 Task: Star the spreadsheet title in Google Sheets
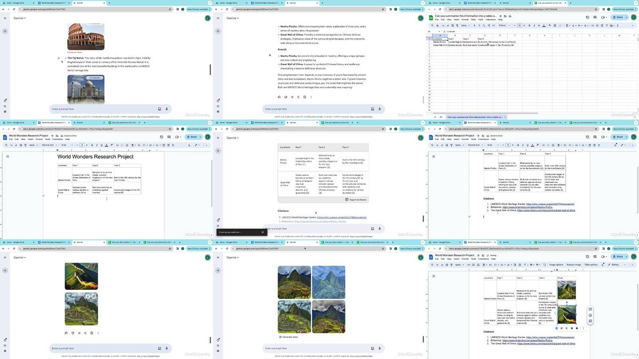point(500,16)
